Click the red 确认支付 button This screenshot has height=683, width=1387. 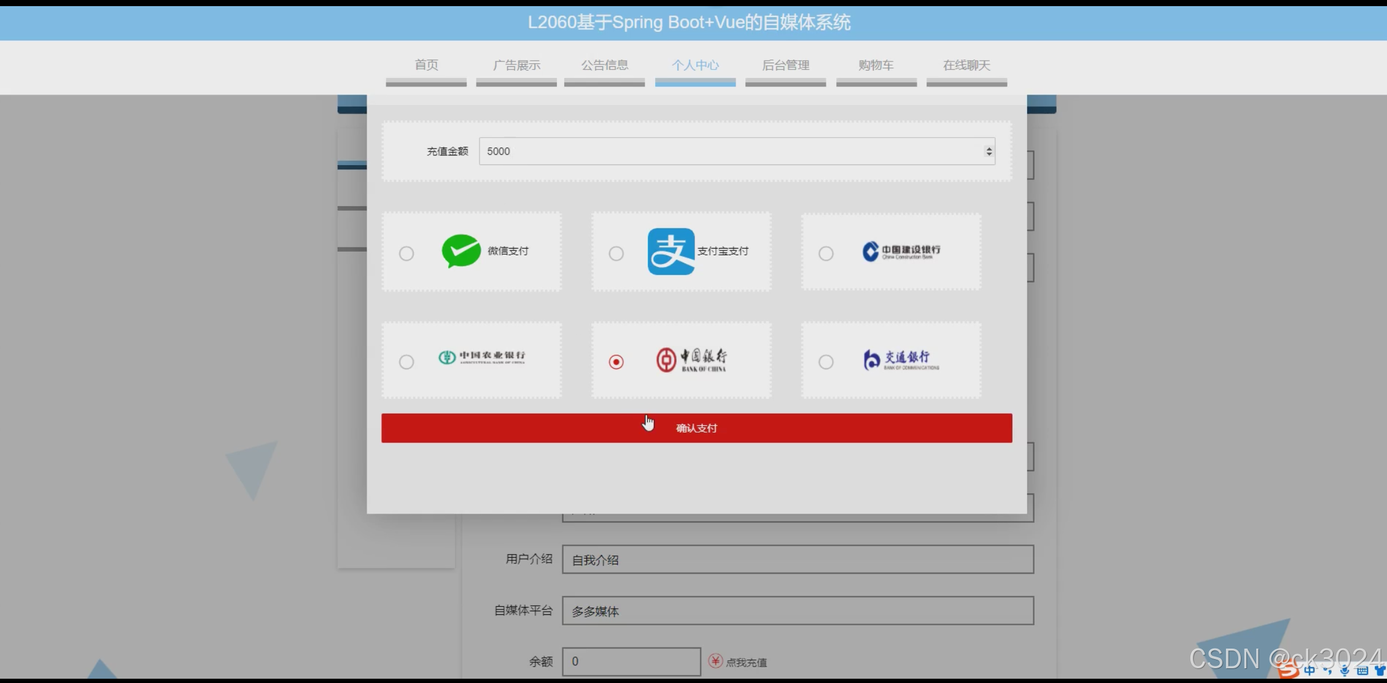[x=696, y=428]
